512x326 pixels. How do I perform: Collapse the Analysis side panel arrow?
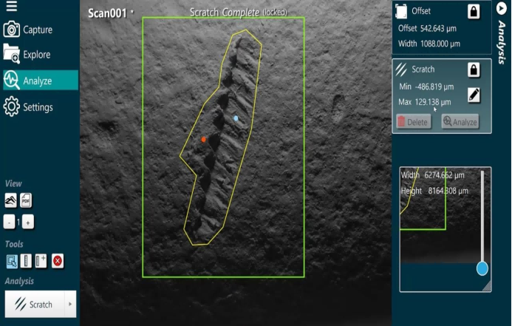501,8
